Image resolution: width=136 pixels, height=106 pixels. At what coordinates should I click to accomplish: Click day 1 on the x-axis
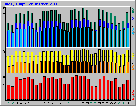click(x=9, y=103)
